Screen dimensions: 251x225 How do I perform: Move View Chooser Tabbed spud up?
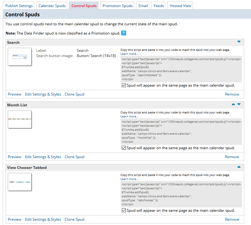(x=239, y=167)
